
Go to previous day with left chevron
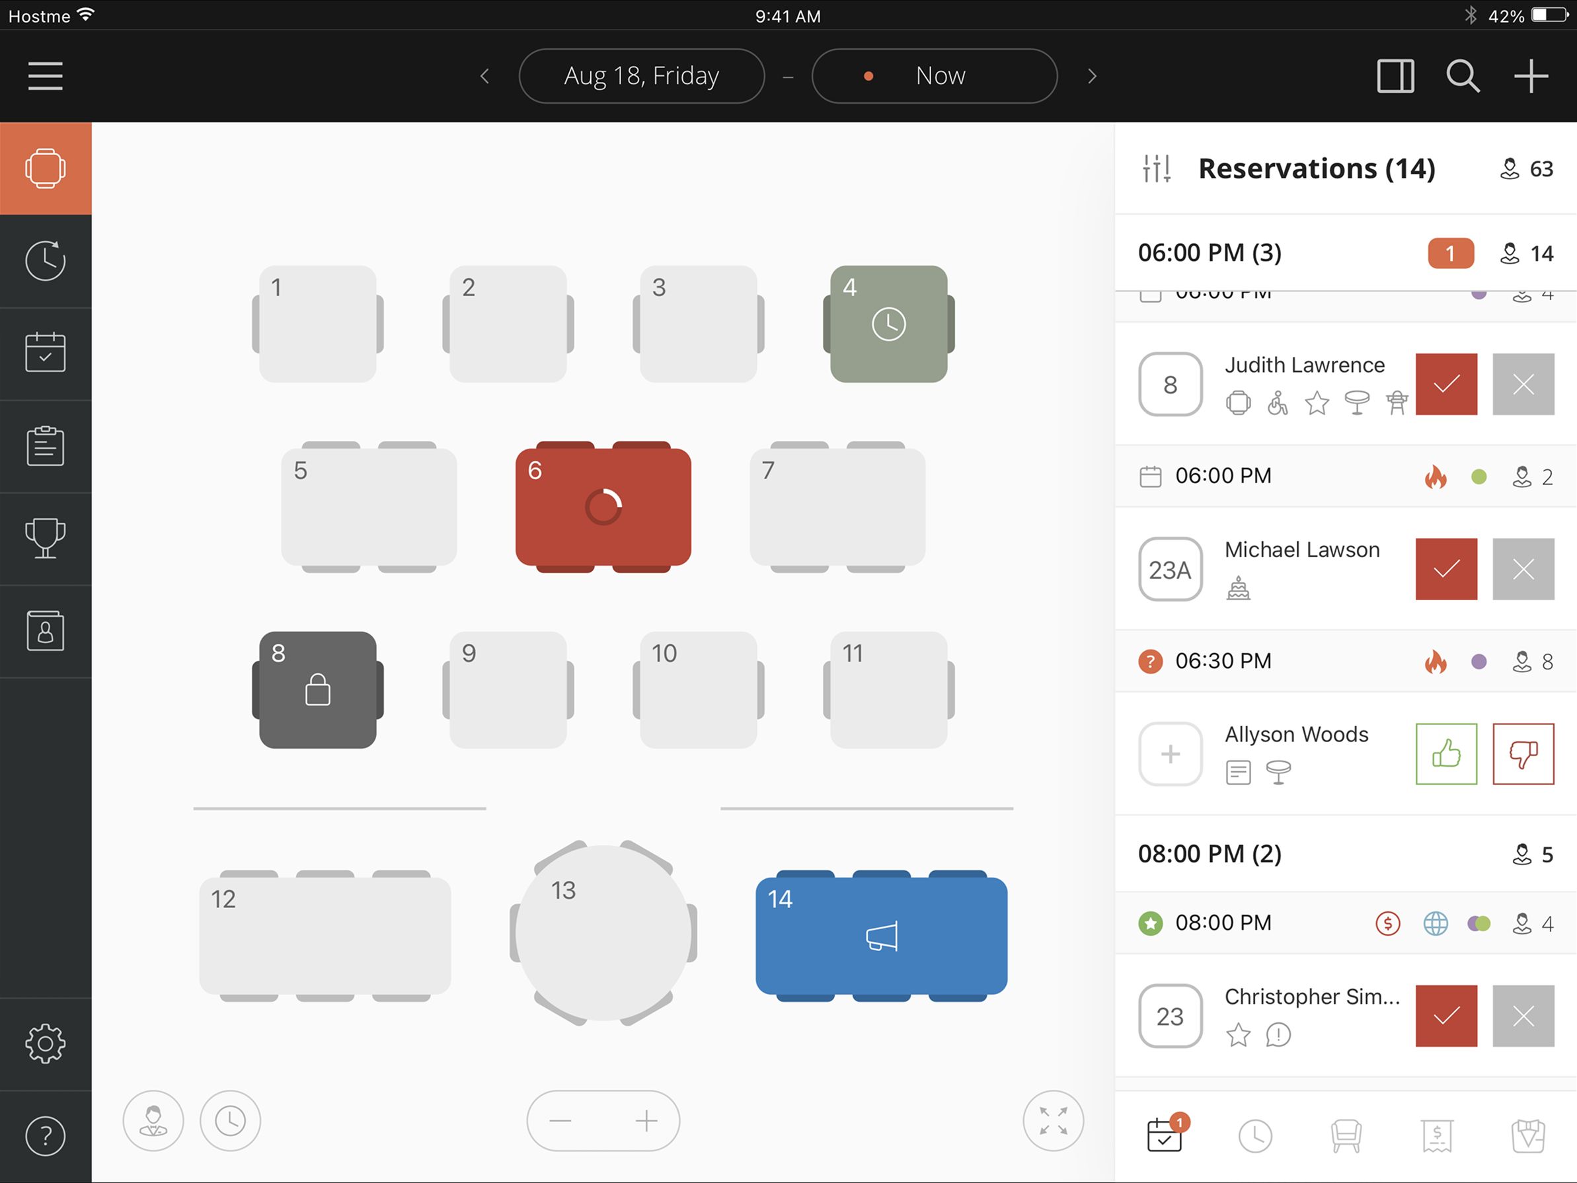[x=484, y=75]
